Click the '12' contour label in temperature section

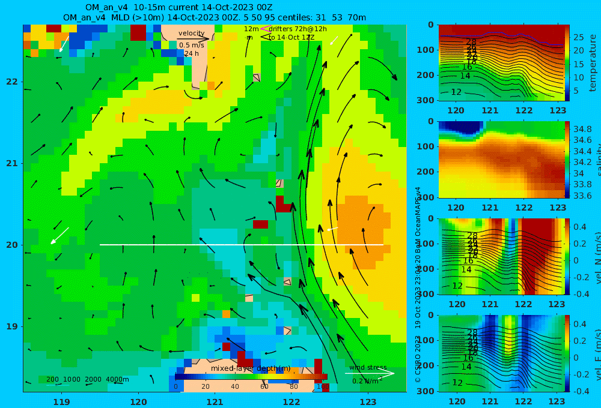[x=456, y=92]
